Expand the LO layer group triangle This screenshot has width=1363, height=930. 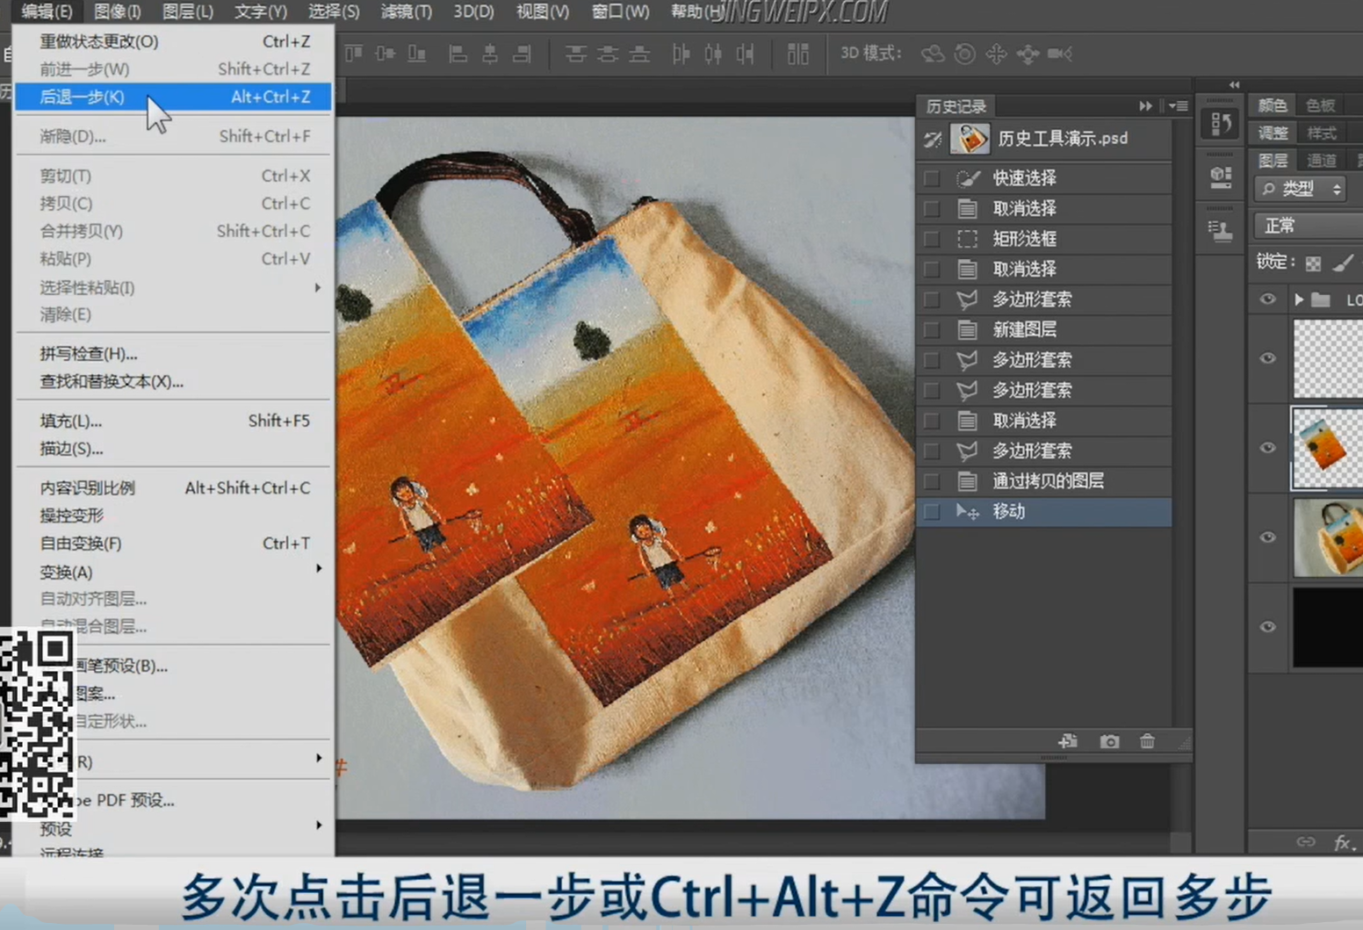pyautogui.click(x=1298, y=299)
